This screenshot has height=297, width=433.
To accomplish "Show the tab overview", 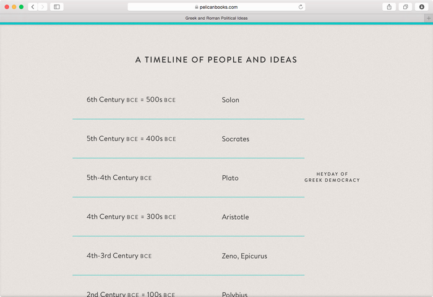I will point(405,7).
